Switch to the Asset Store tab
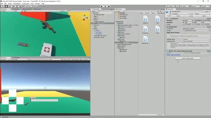The width and height of the screenshot is (211, 118). tap(27, 9)
